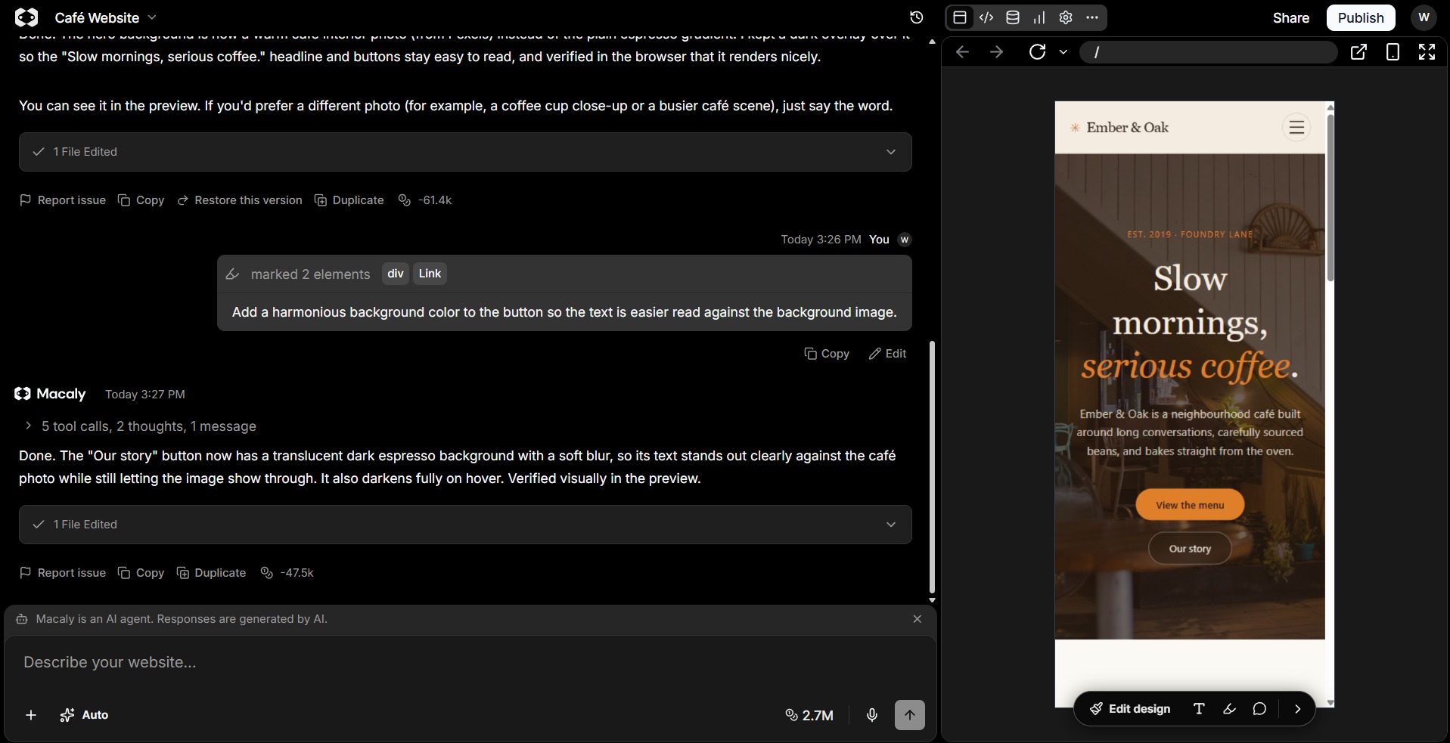
Task: Open the code view icon
Action: (x=986, y=17)
